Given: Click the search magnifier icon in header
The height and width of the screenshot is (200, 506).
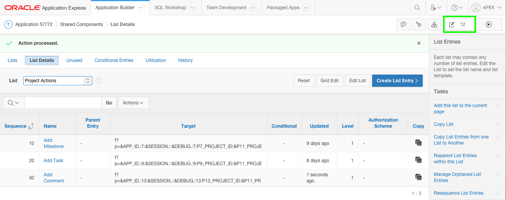Looking at the screenshot, I should tap(417, 8).
